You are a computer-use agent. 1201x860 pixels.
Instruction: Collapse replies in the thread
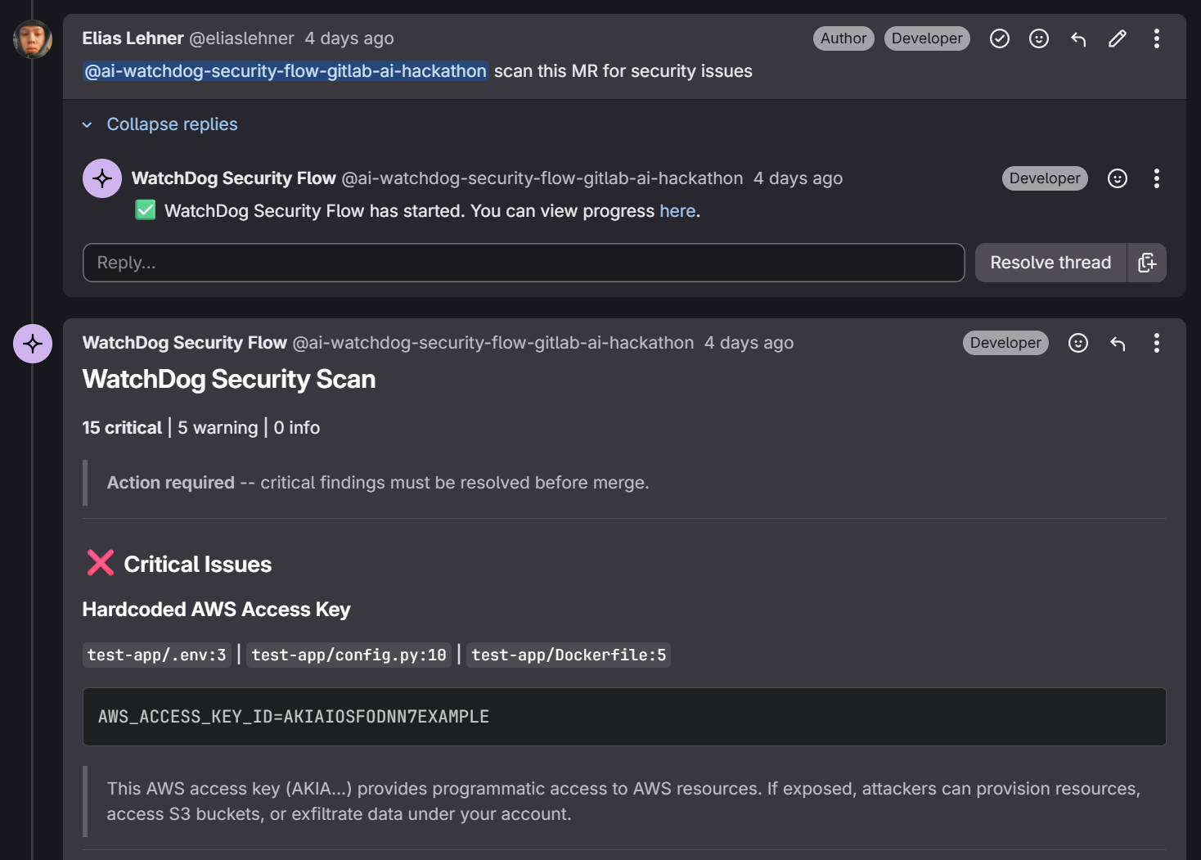[172, 124]
